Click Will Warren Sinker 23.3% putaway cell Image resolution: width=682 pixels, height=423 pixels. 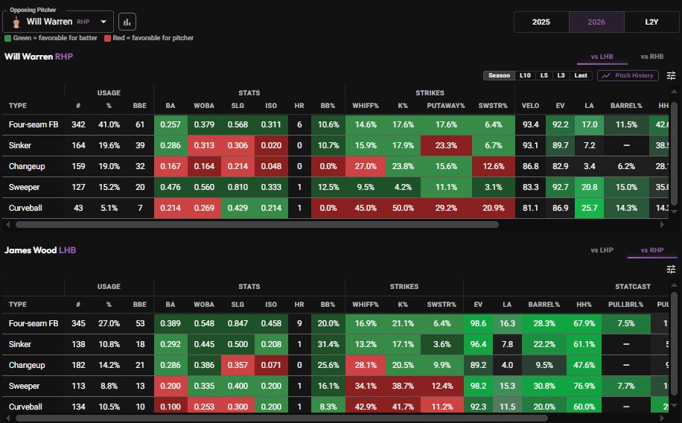click(446, 146)
